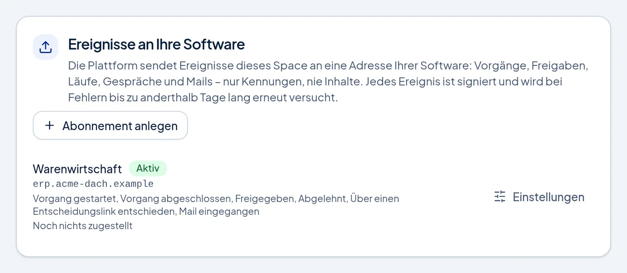This screenshot has height=273, width=627.
Task: Click the status text Noch nichts zugestellt
Action: point(83,226)
